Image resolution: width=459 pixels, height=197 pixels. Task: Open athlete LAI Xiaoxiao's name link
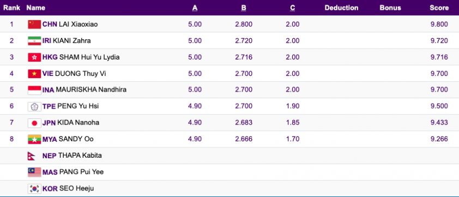pos(78,25)
